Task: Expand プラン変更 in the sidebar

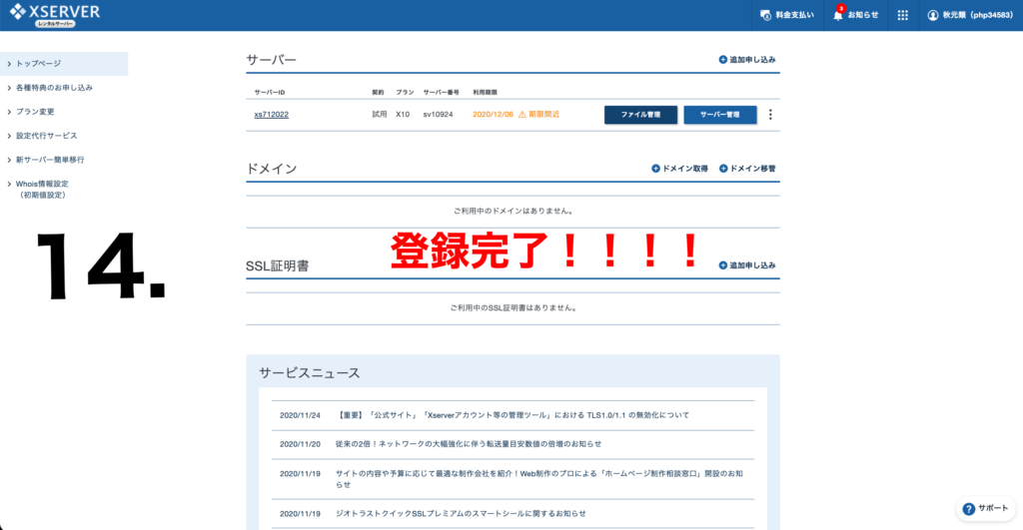Action: click(x=35, y=112)
